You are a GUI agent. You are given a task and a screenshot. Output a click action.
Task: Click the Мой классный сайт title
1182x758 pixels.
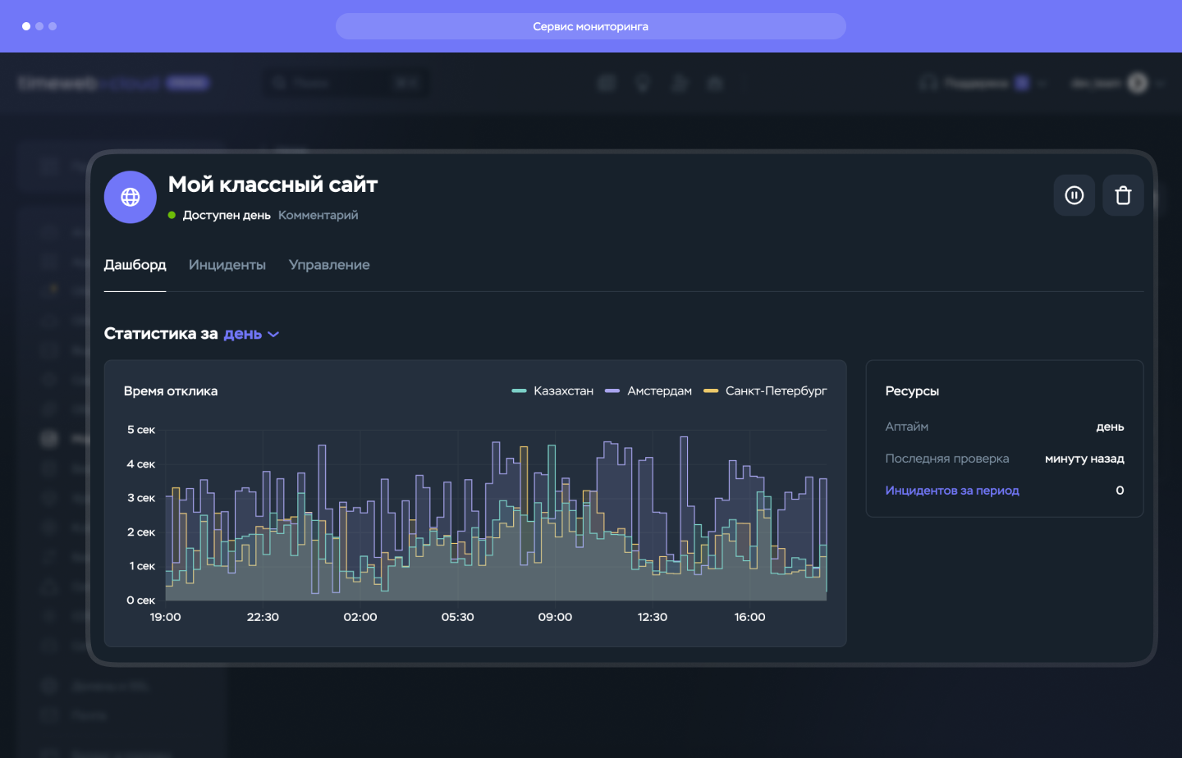click(x=273, y=185)
